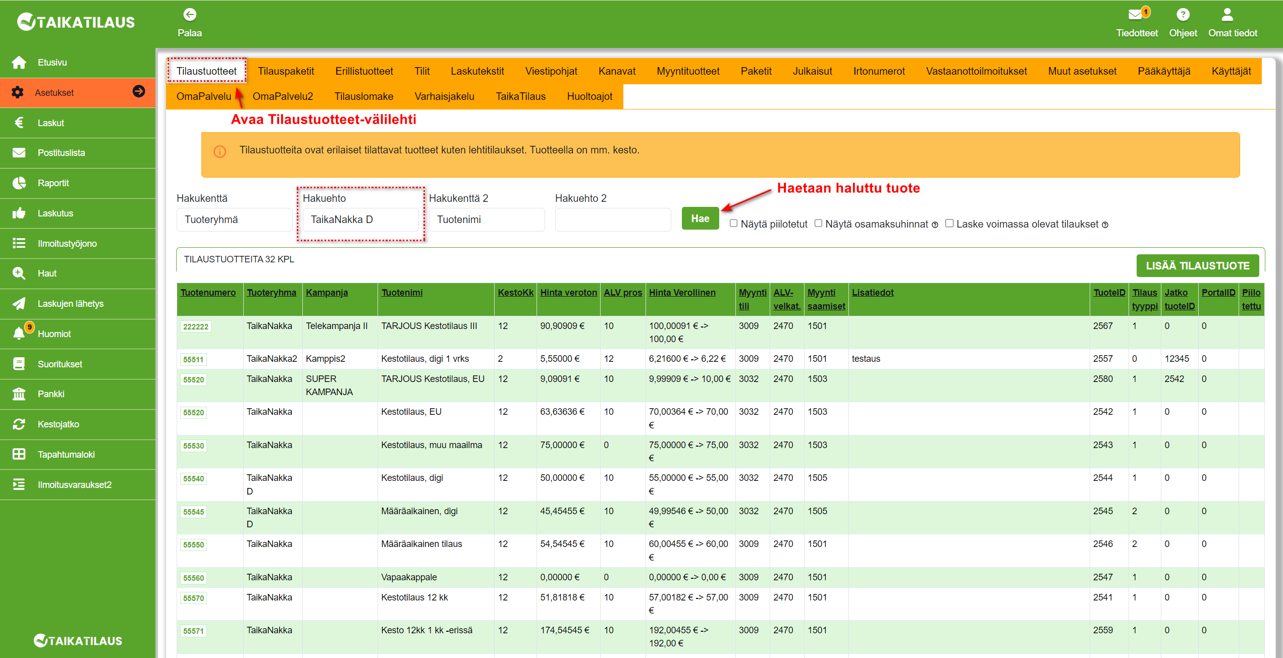Screen dimensions: 1283x658
Task: Click the Ilmoitustyöjono list icon
Action: [19, 243]
